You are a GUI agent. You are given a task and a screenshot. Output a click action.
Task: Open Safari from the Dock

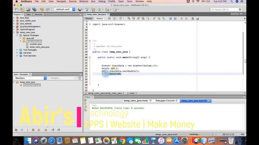click(x=51, y=141)
